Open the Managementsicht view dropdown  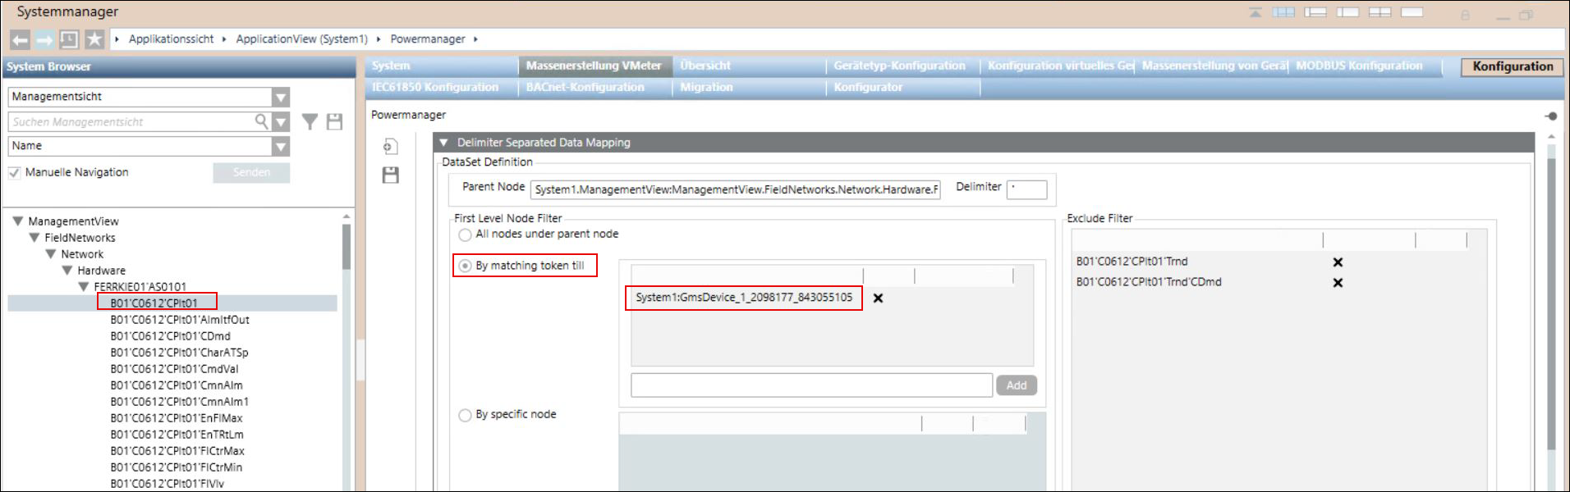pyautogui.click(x=281, y=98)
